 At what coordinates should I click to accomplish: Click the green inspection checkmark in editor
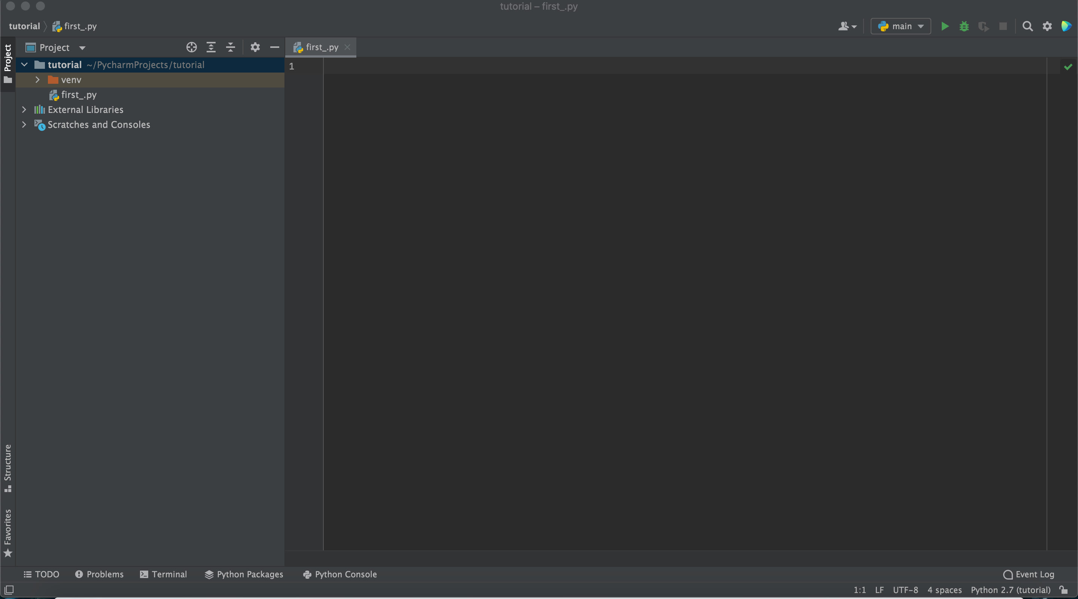1068,67
